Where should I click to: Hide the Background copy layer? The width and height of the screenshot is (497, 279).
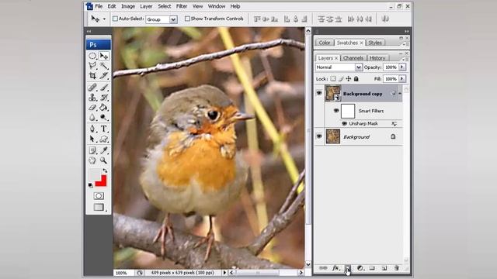coord(319,93)
